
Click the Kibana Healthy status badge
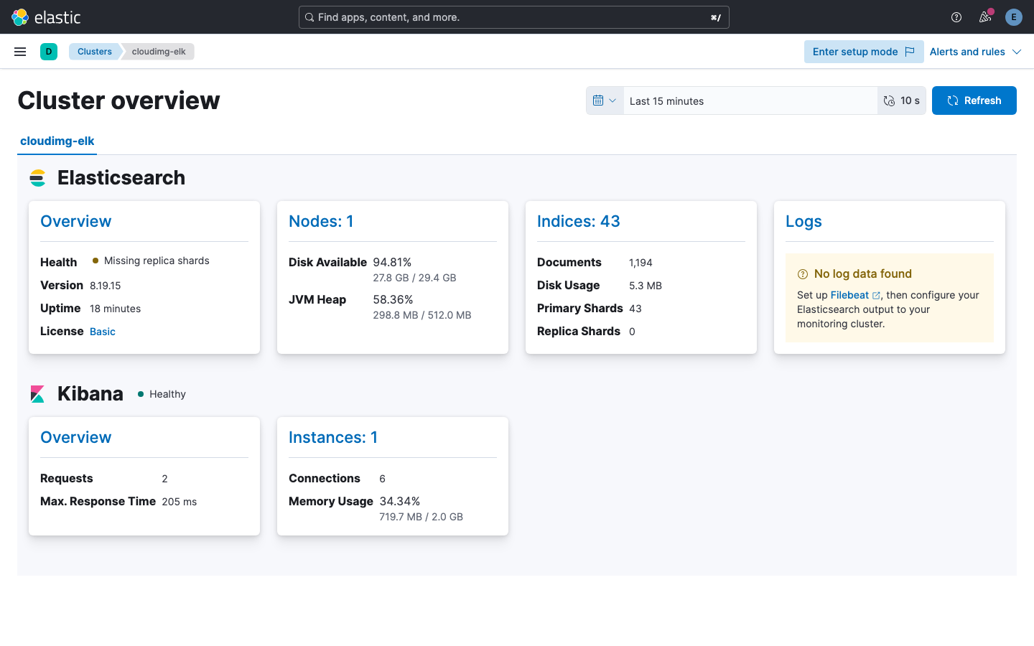(x=162, y=394)
